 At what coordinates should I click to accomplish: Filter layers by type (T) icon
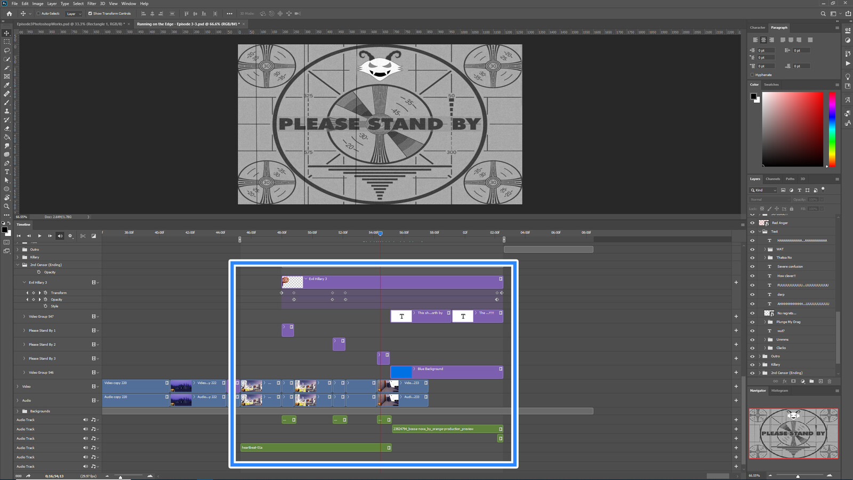(x=799, y=190)
